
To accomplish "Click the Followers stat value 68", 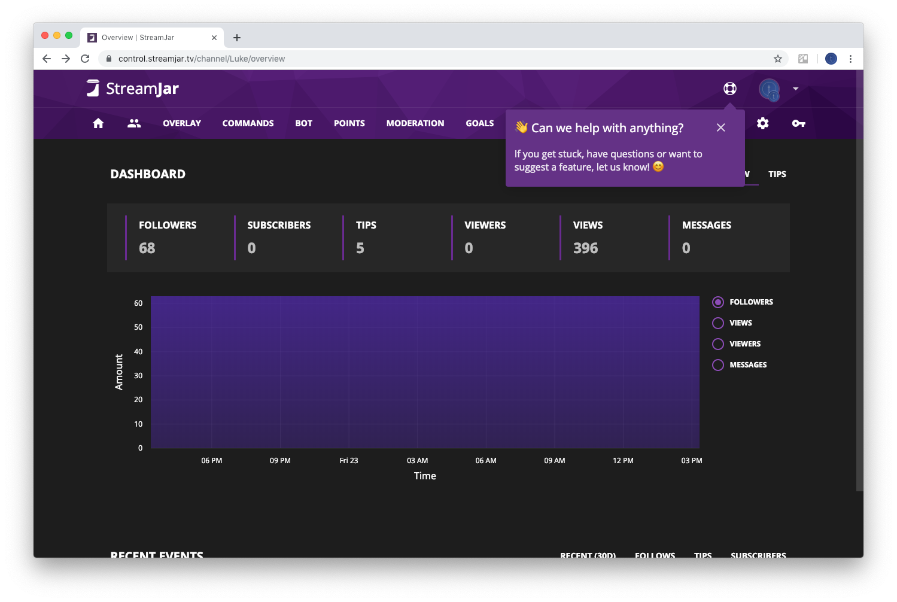I will [x=147, y=248].
